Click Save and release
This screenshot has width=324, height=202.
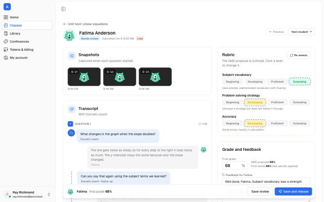pos(293,192)
